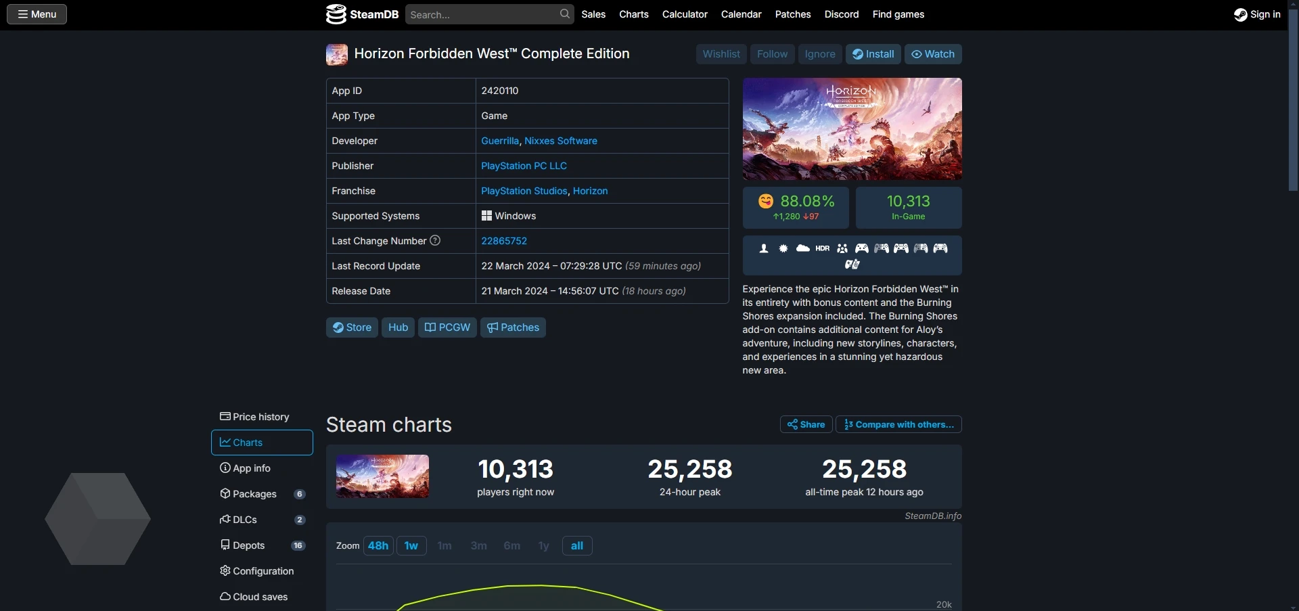Set chart zoom to 3m
This screenshot has width=1299, height=611.
478,545
